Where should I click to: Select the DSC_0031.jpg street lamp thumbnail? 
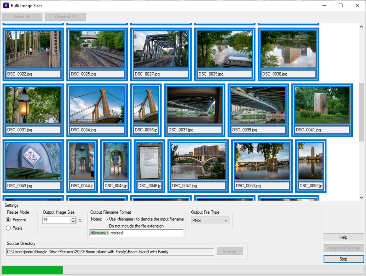[33, 105]
